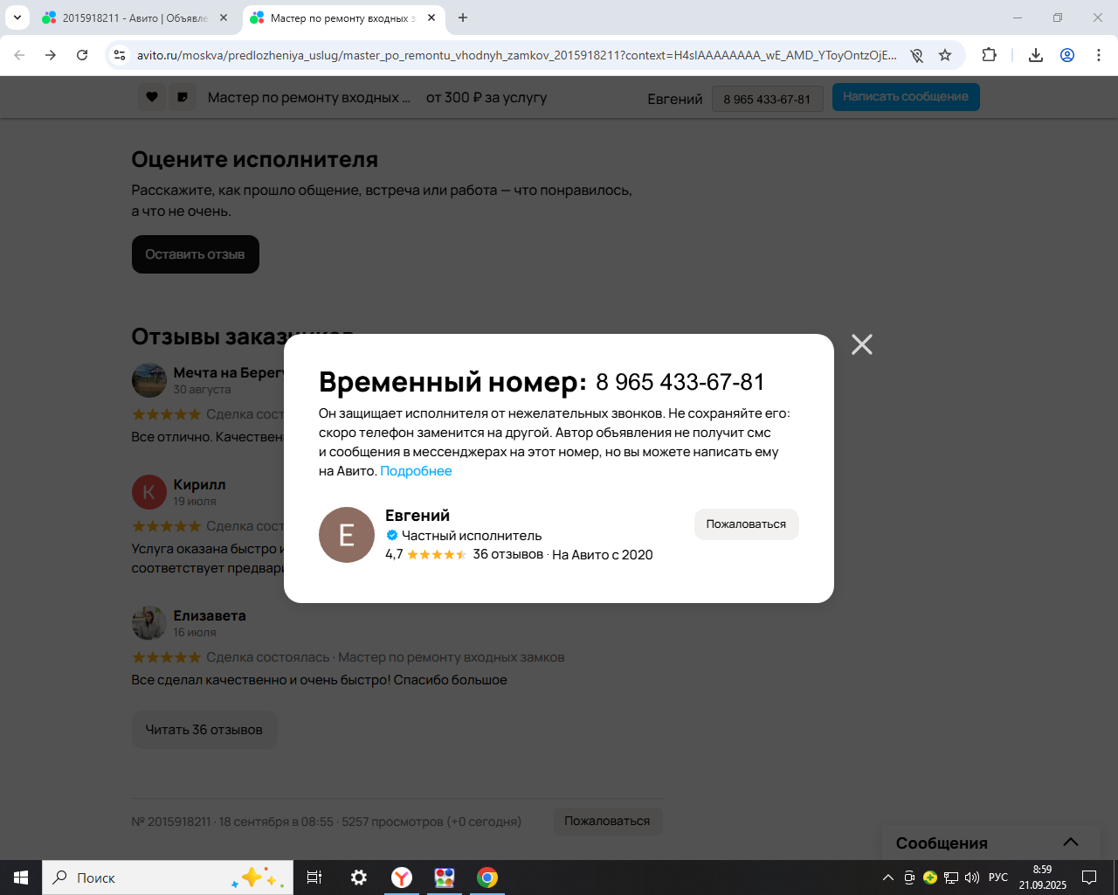The height and width of the screenshot is (895, 1118).
Task: Open the volume control in system tray
Action: tap(972, 878)
